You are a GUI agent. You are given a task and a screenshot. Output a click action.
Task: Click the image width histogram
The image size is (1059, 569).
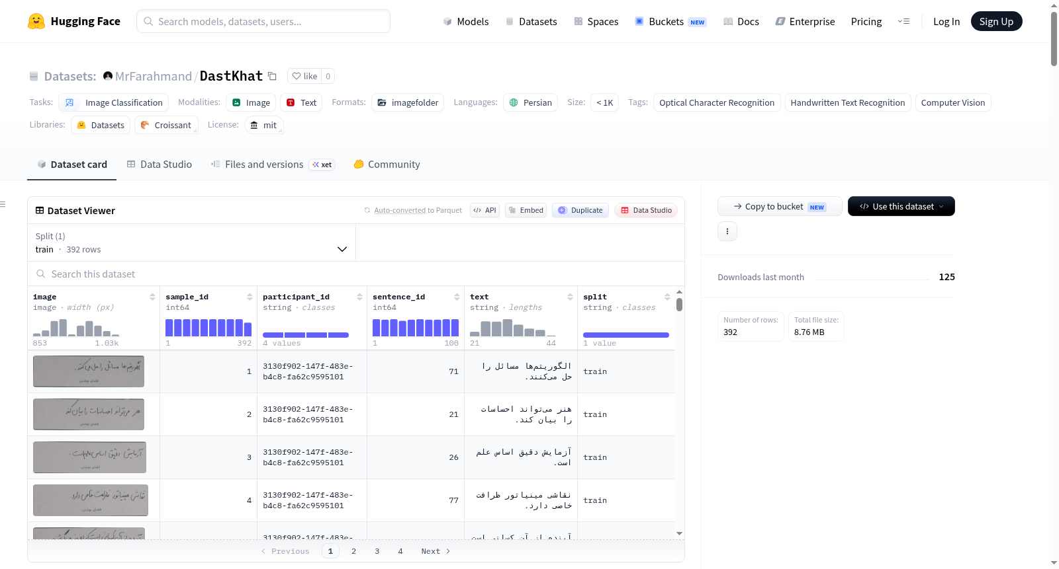76,328
